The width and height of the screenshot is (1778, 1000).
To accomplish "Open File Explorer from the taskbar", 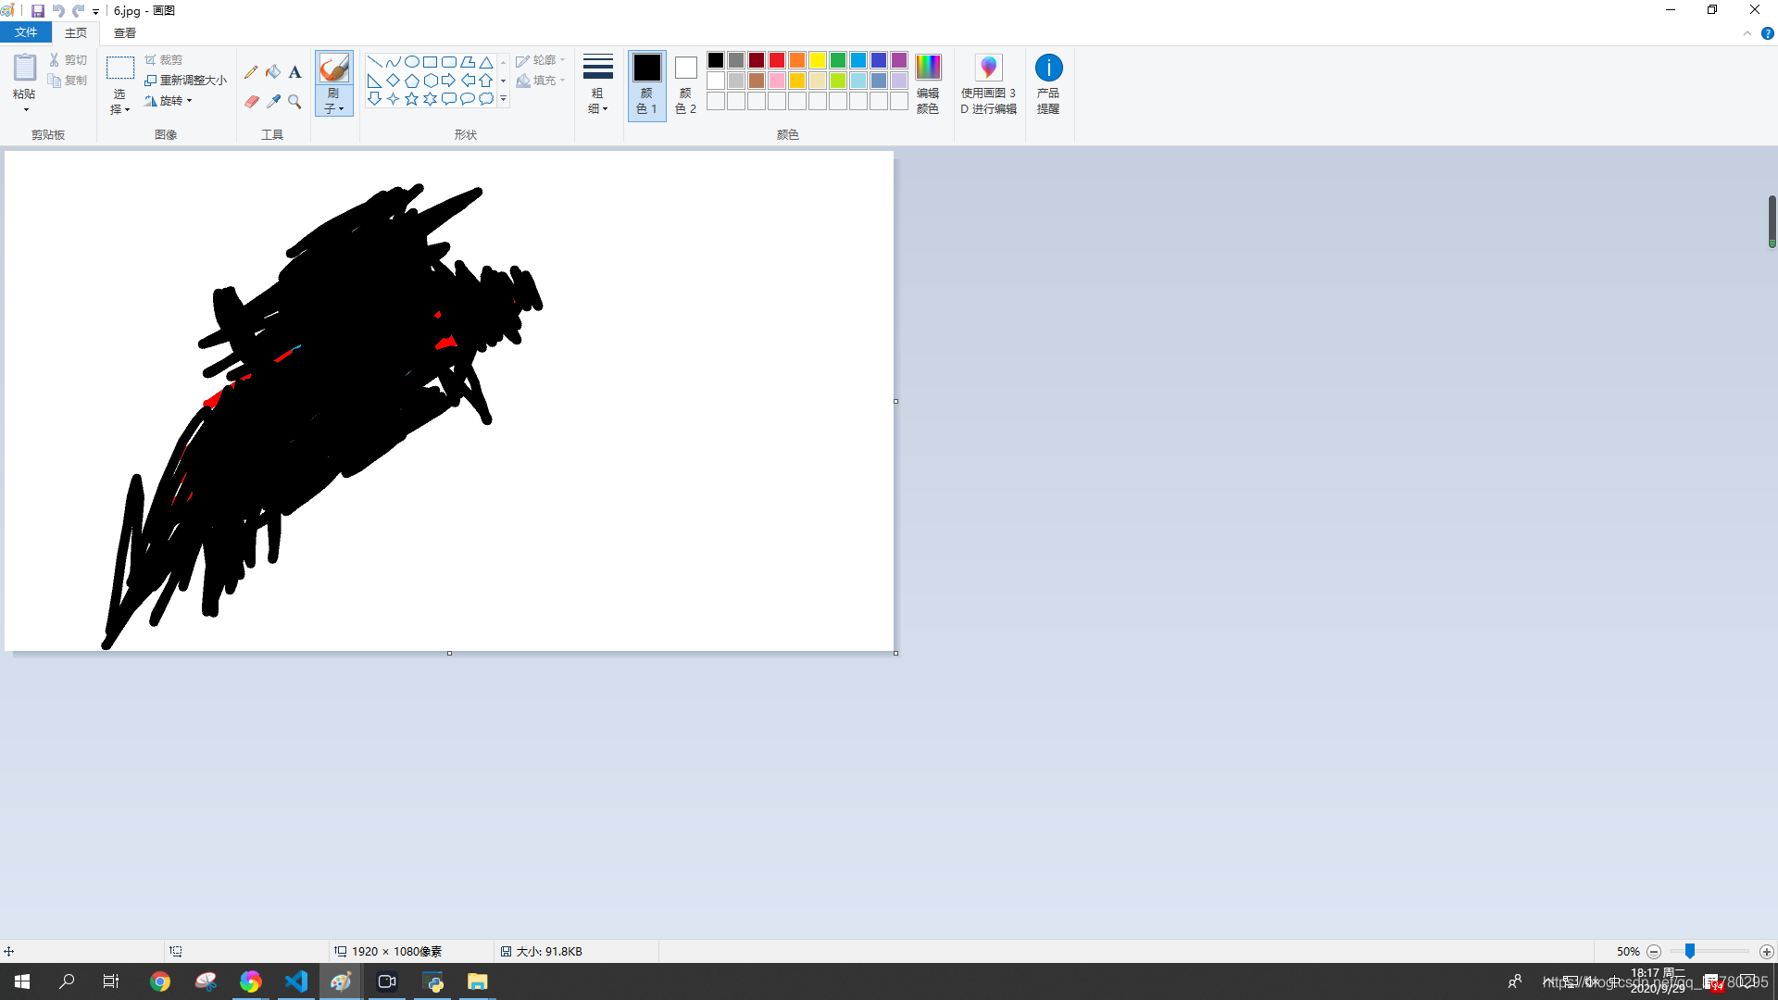I will 477,981.
